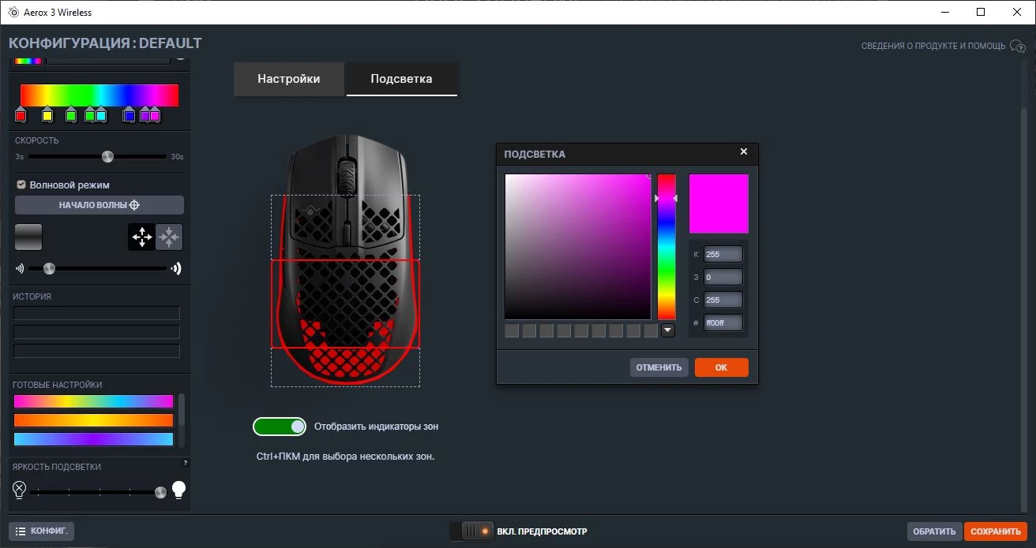Open the brightness help question mark
Screen dimensions: 1036x548
pyautogui.click(x=186, y=463)
